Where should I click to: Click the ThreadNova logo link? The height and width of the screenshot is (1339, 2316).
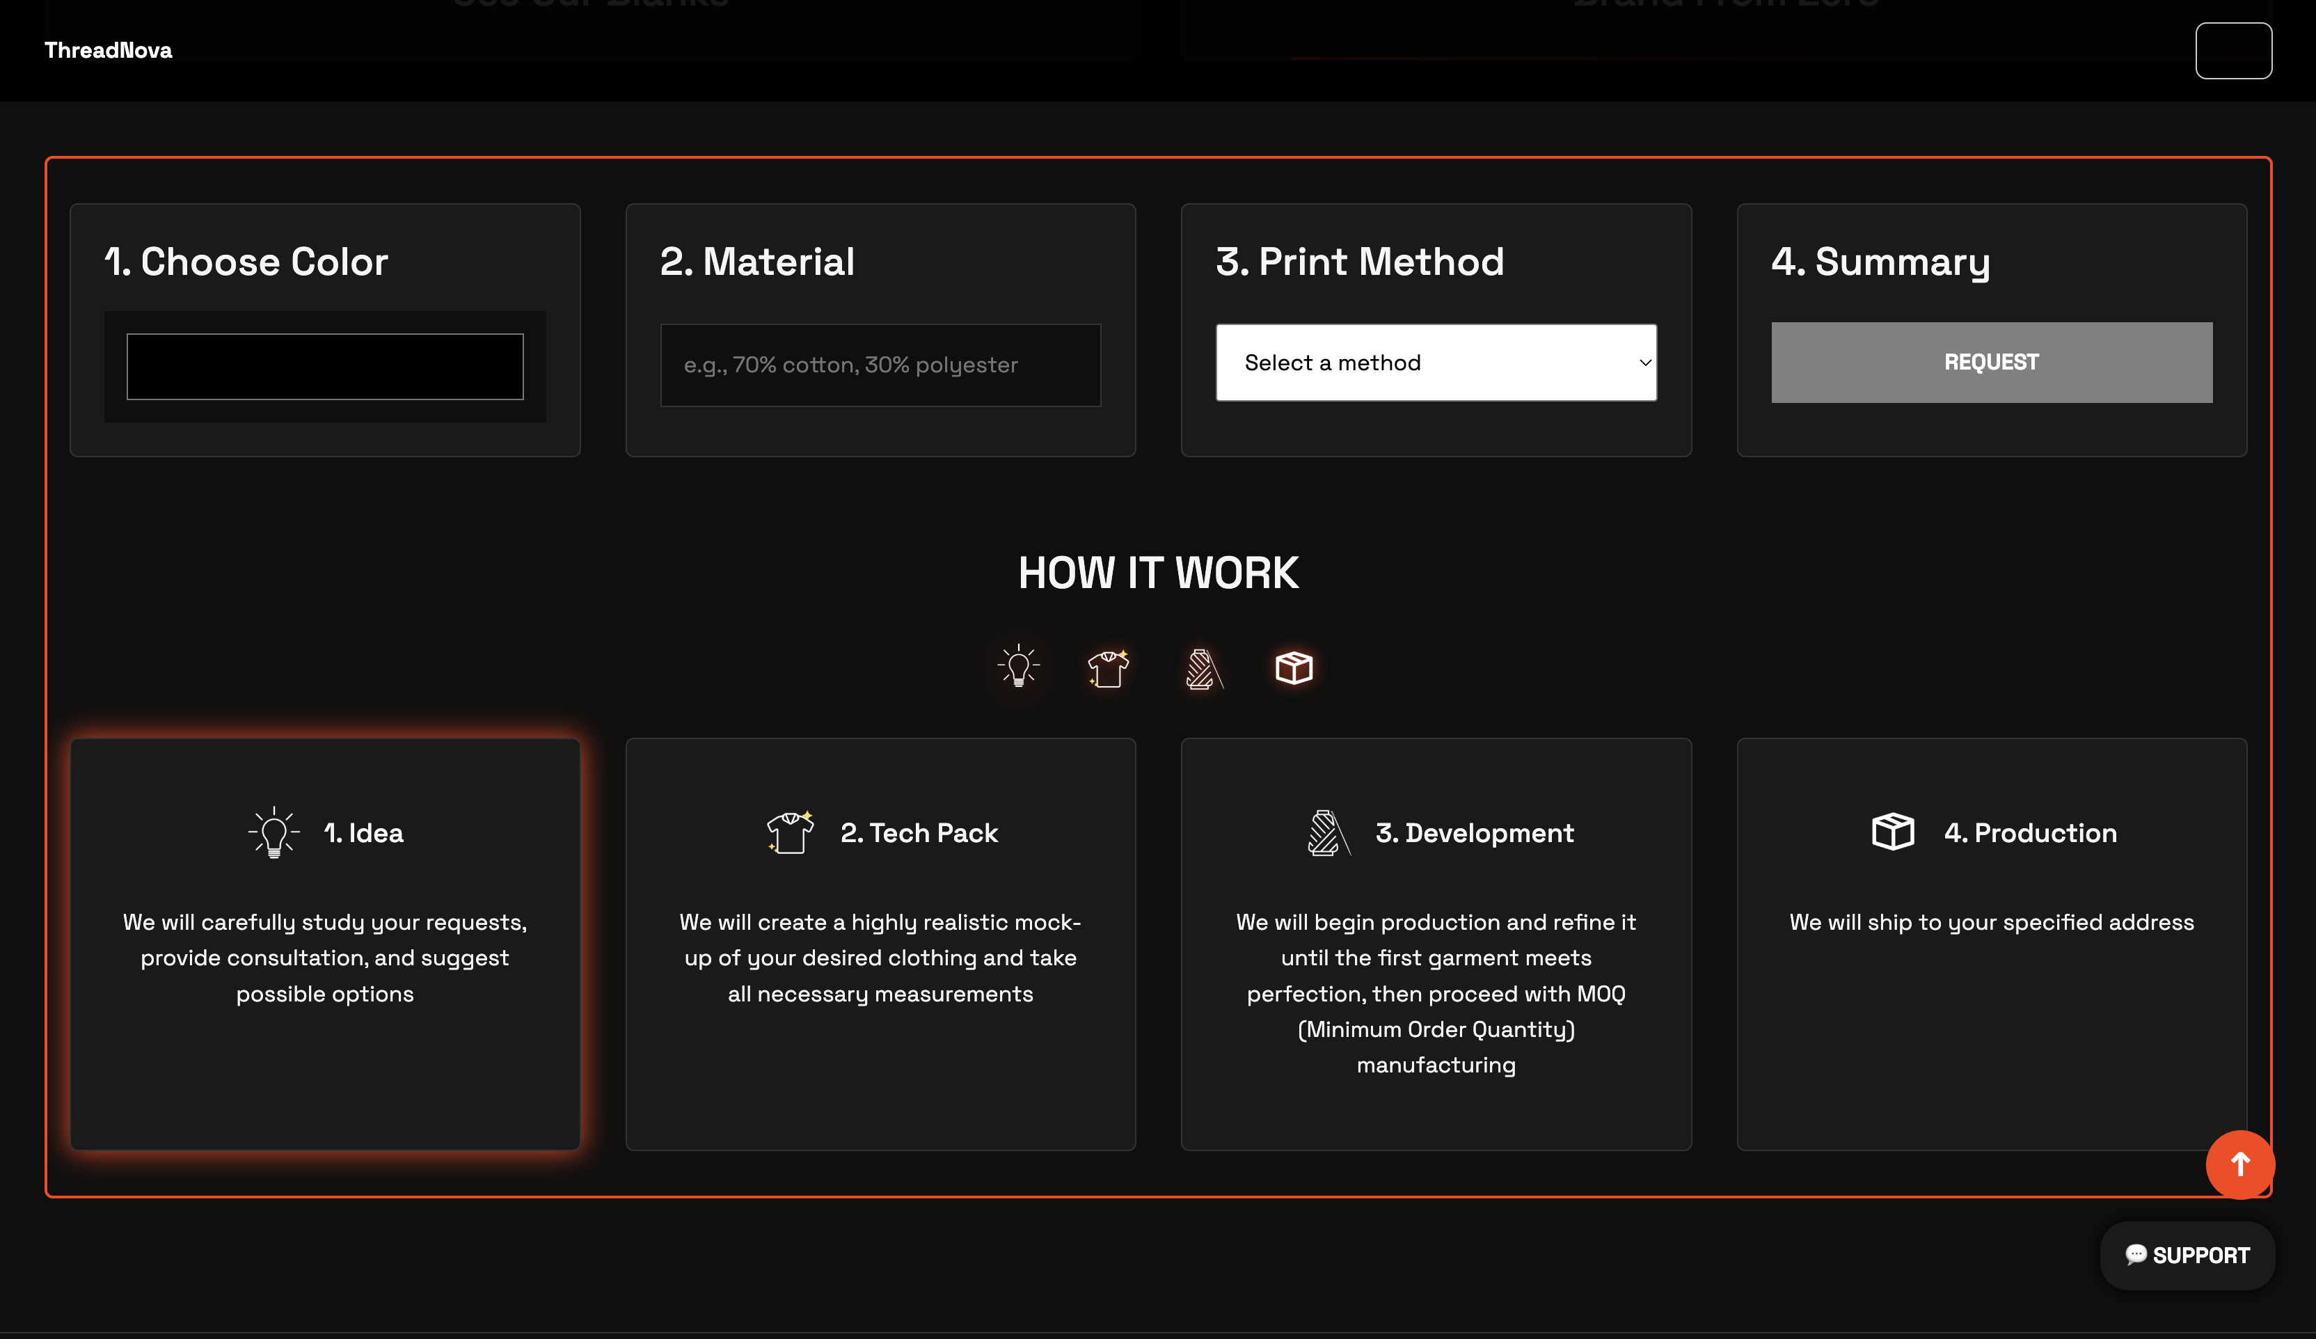109,51
